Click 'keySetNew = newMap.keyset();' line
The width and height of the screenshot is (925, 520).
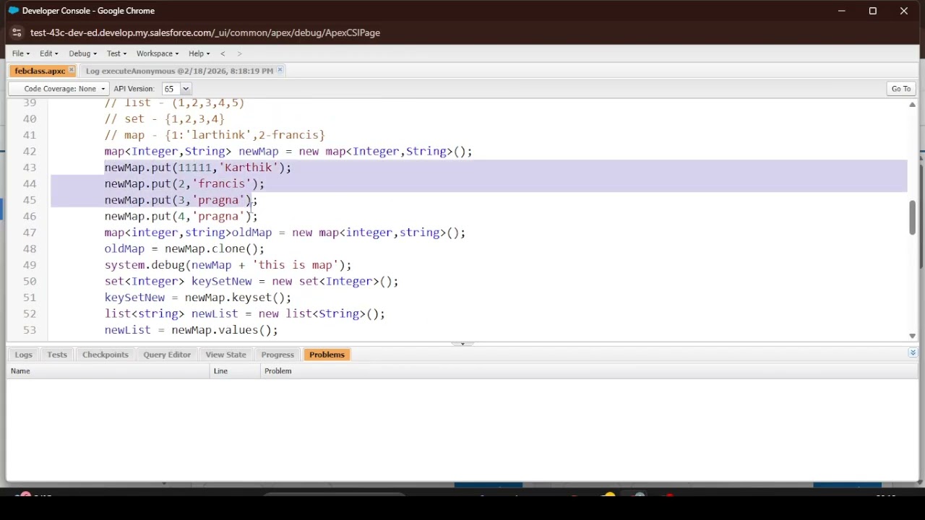tap(197, 298)
